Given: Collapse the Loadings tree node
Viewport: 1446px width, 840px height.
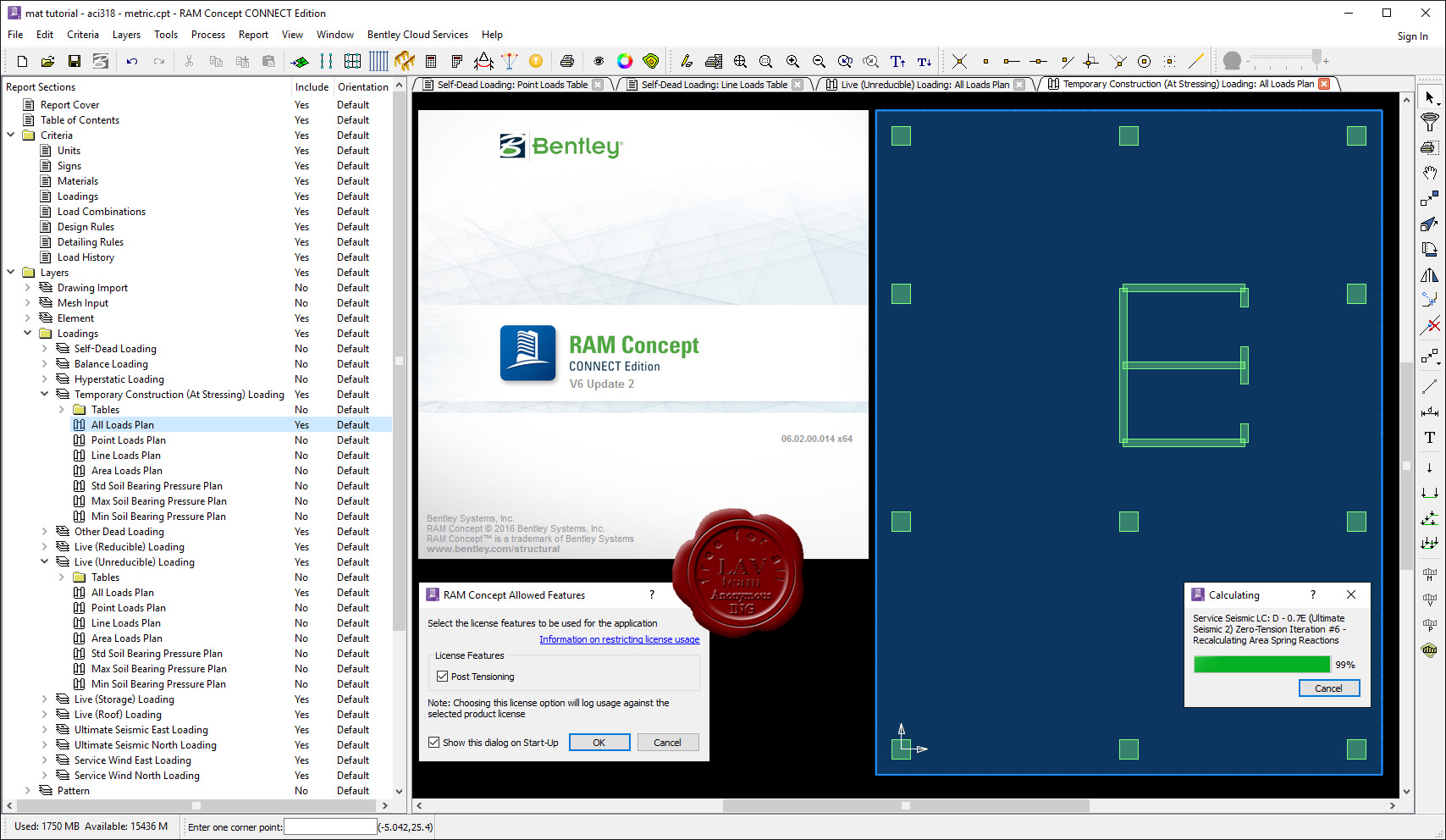Looking at the screenshot, I should coord(28,334).
